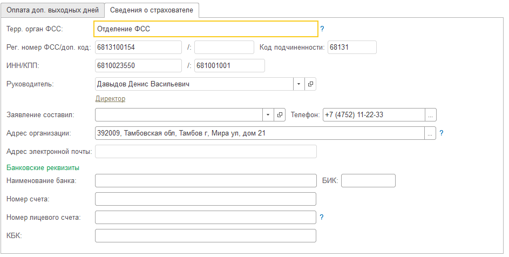509x257 pixels.
Task: Click the Директор link
Action: click(110, 99)
